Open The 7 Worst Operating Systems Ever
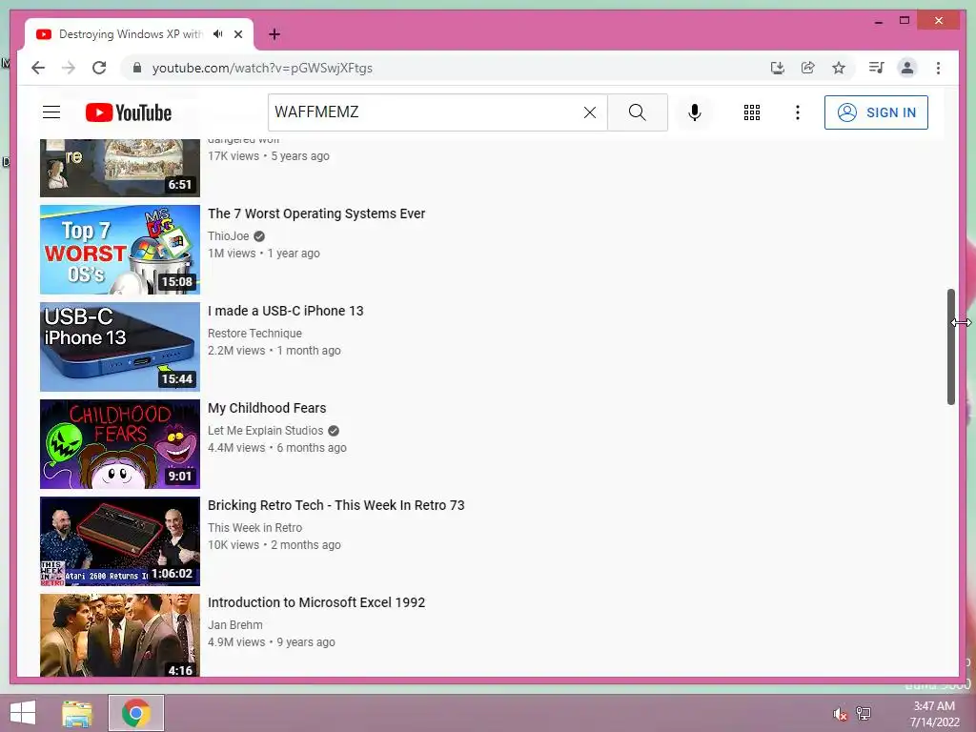Image resolution: width=976 pixels, height=732 pixels. [x=316, y=213]
